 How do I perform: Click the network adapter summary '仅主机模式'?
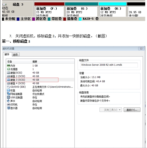tap(38, 94)
